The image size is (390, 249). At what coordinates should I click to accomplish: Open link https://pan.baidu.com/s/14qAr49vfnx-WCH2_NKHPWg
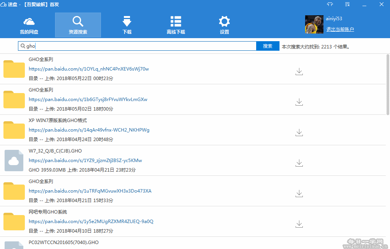coord(89,130)
